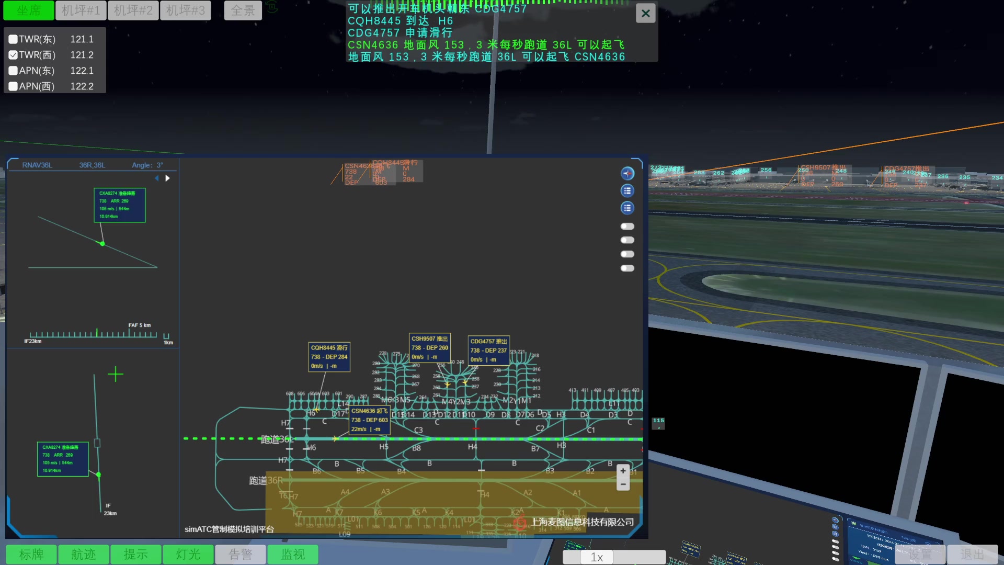Screen dimensions: 1004x565
Task: Enable the TWR(东) 121.1 frequency checkbox
Action: (14, 39)
